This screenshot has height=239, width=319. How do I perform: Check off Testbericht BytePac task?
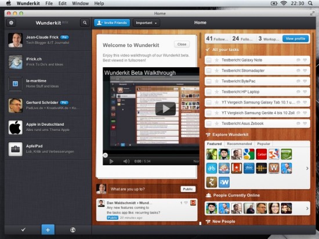209,81
